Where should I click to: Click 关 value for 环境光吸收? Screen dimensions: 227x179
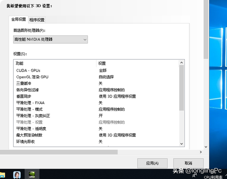tap(100, 141)
